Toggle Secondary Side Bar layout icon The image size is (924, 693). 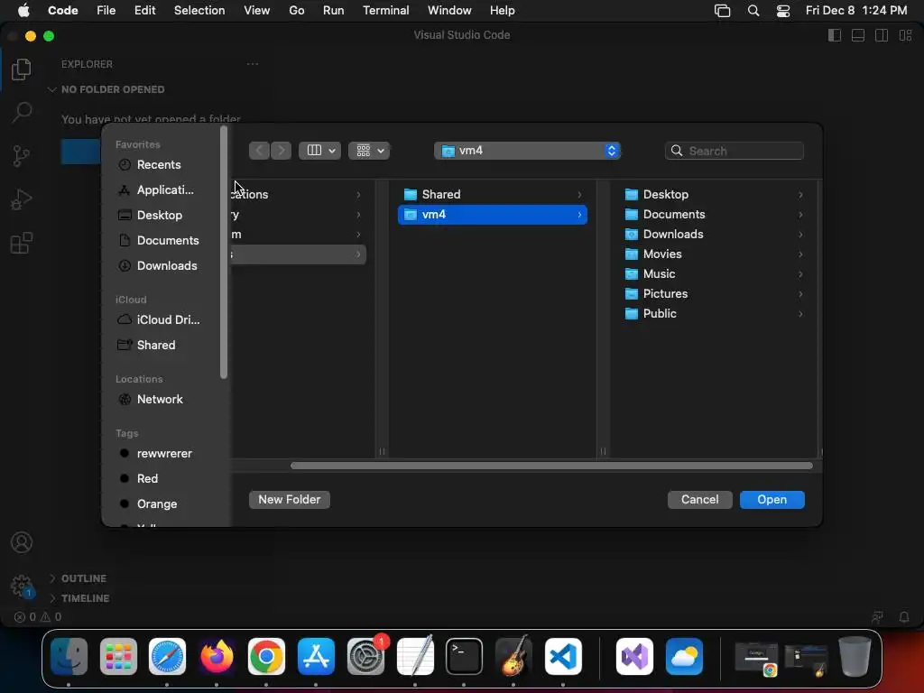[x=882, y=35]
